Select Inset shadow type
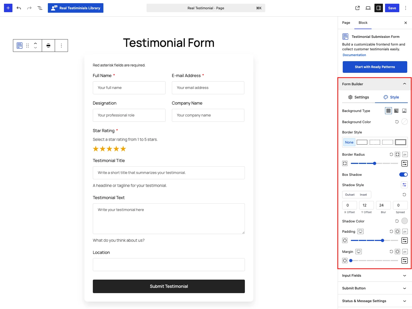Viewport: 412px width, 309px height. 363,195
